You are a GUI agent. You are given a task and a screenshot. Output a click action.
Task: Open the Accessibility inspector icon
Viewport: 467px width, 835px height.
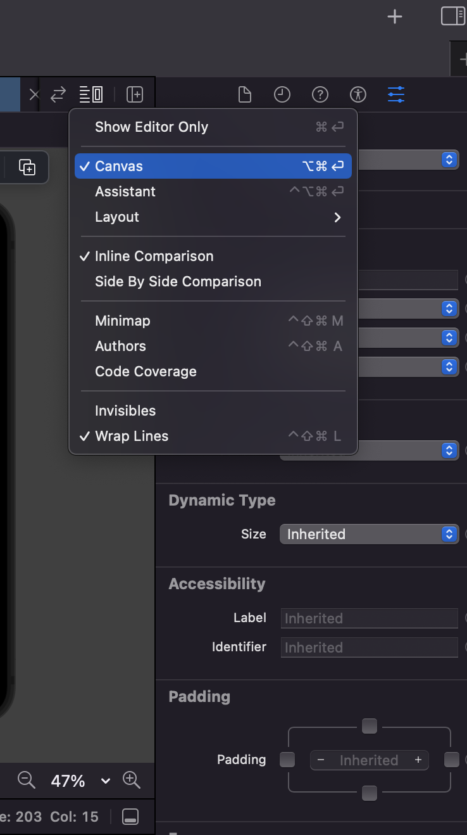pyautogui.click(x=358, y=95)
